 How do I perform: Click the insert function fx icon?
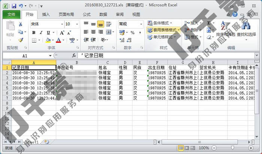(x=63, y=55)
